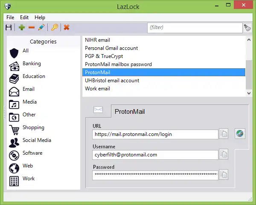256x205 pixels.
Task: Click the entry list scrollbar thumb
Action: point(249,75)
